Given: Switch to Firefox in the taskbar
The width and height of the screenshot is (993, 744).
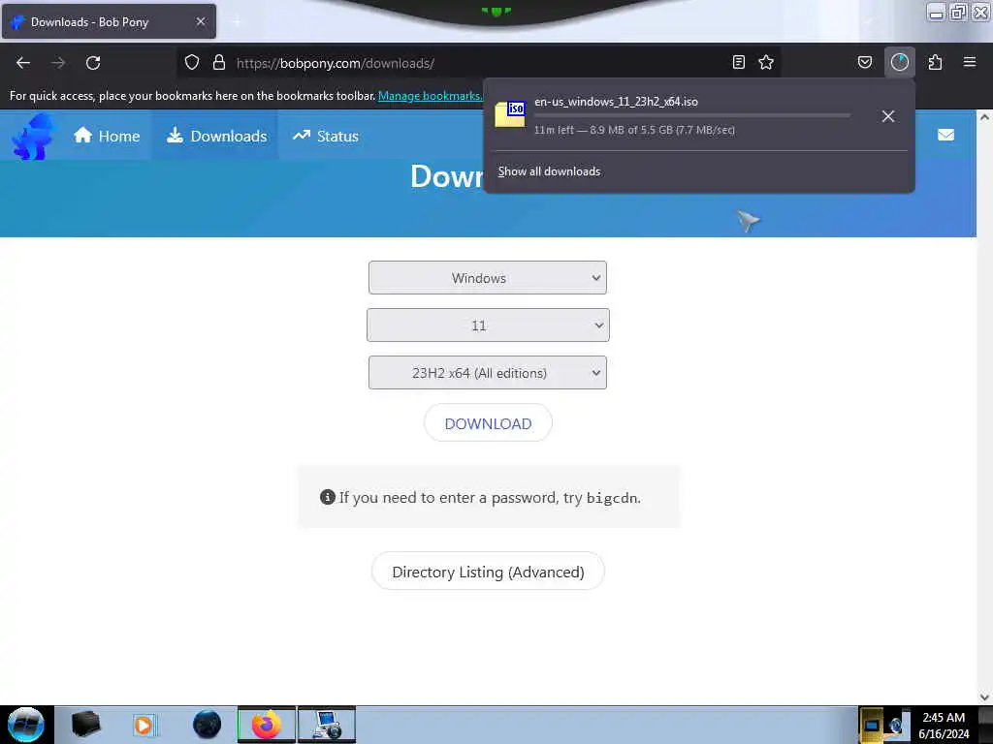Looking at the screenshot, I should coord(267,725).
